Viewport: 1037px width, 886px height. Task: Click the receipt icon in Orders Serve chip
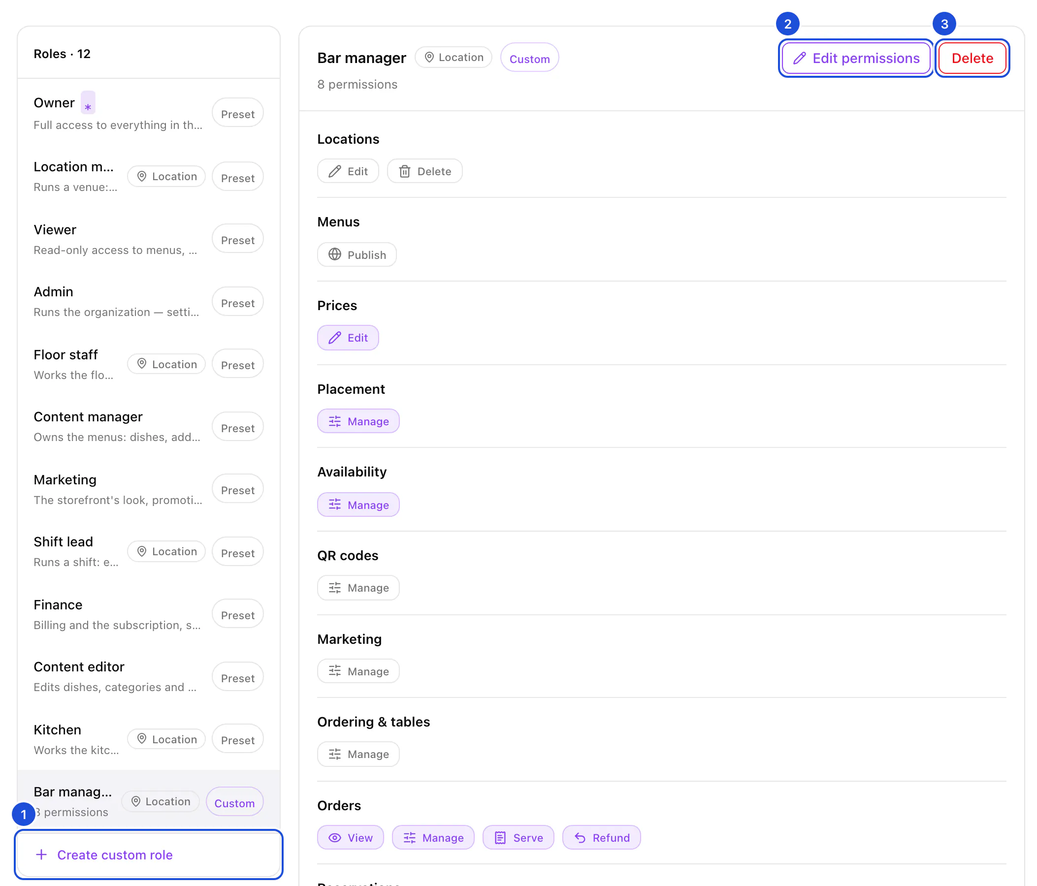coord(500,837)
